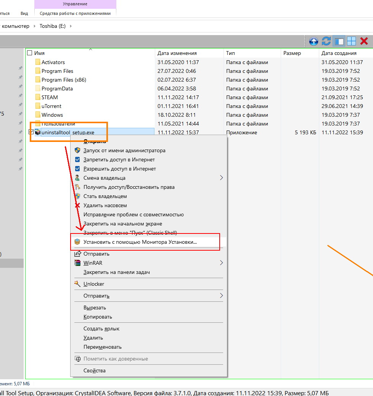Click the blue up-arrow toolbar icon

tap(314, 41)
